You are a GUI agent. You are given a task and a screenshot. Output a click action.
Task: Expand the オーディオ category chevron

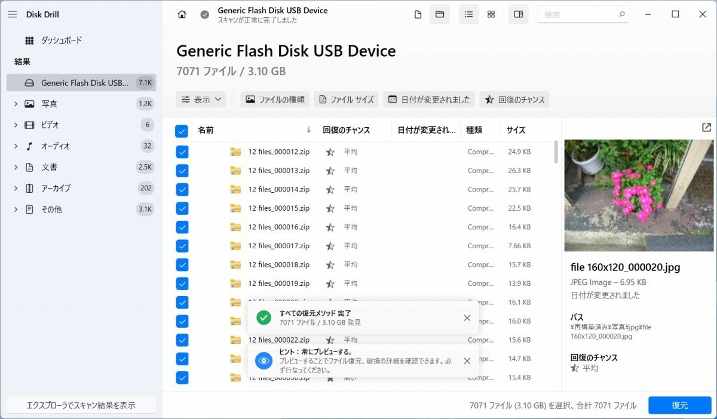coord(16,146)
